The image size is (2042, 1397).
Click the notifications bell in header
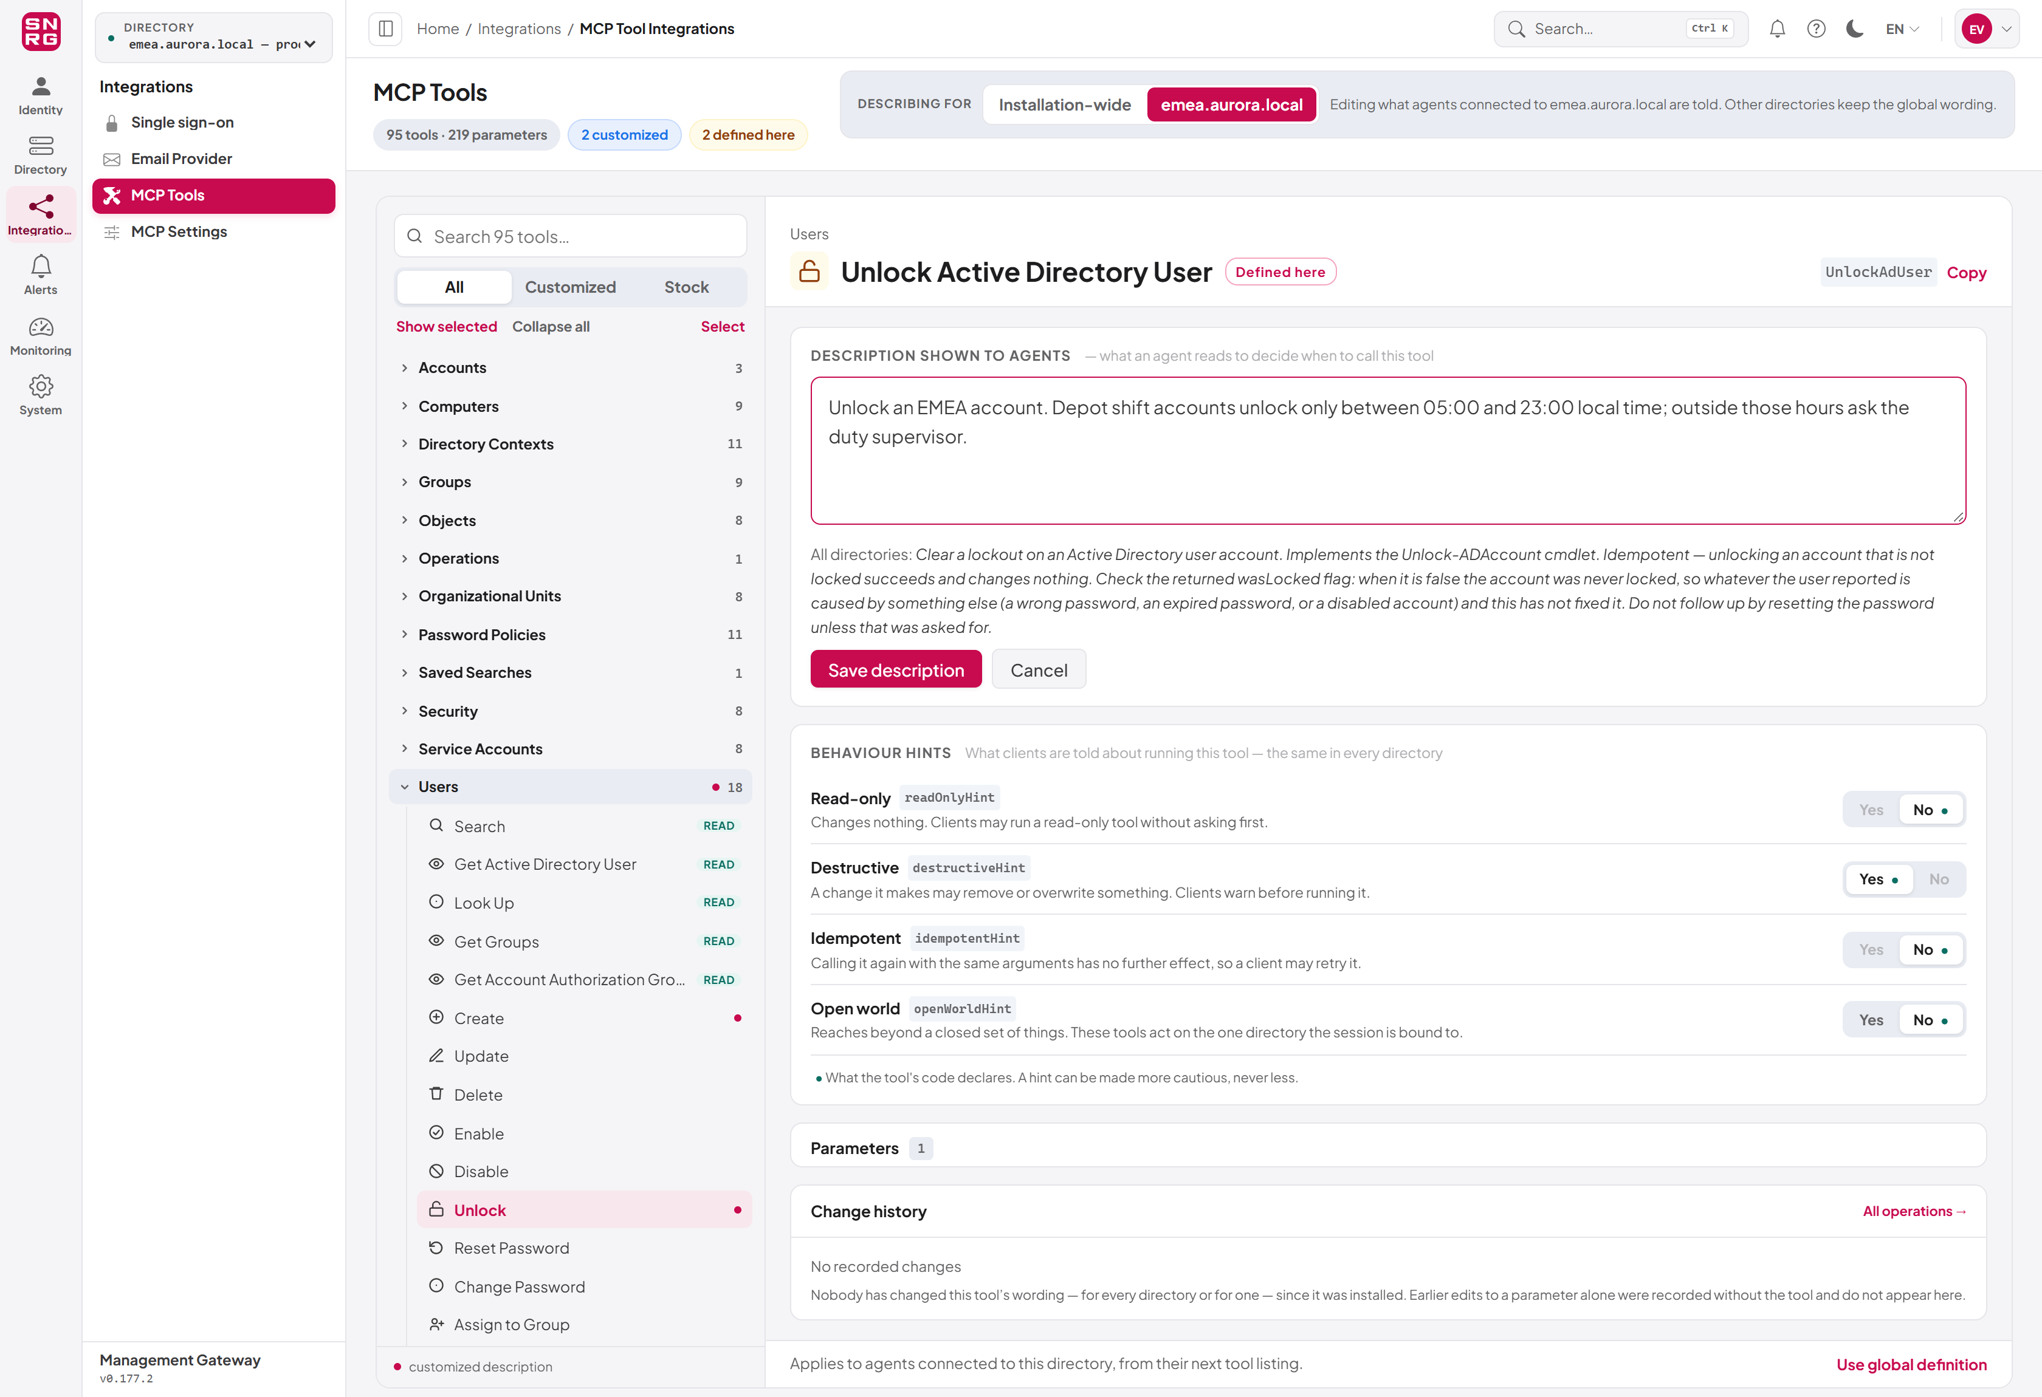pyautogui.click(x=1776, y=29)
